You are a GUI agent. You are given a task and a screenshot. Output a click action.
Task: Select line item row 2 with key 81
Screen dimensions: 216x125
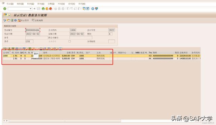[102, 58]
